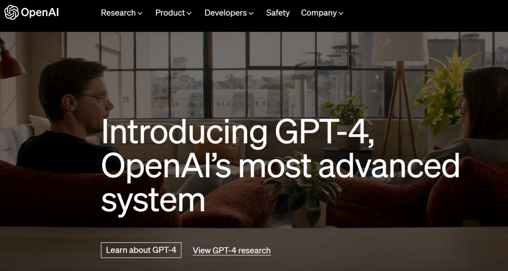508x271 pixels.
Task: Expand the Developers dropdown chevron
Action: pyautogui.click(x=251, y=13)
